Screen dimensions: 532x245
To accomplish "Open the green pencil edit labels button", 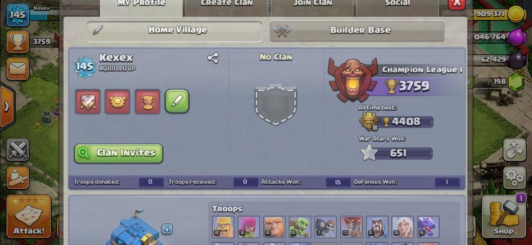I will point(177,101).
